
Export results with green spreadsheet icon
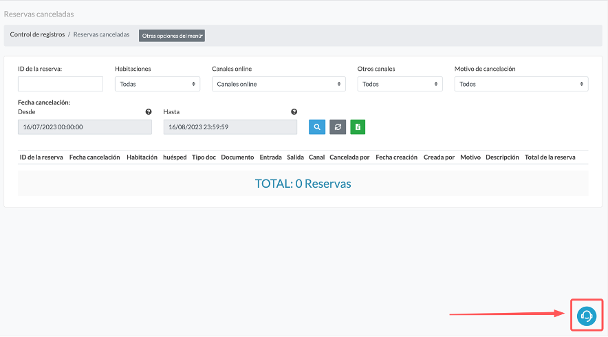click(358, 127)
